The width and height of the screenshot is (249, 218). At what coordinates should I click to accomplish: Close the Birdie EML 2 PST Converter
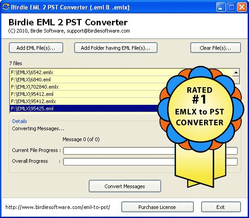coord(242,7)
